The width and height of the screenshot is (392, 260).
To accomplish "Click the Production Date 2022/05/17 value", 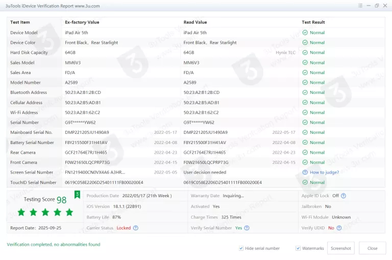I will click(147, 196).
